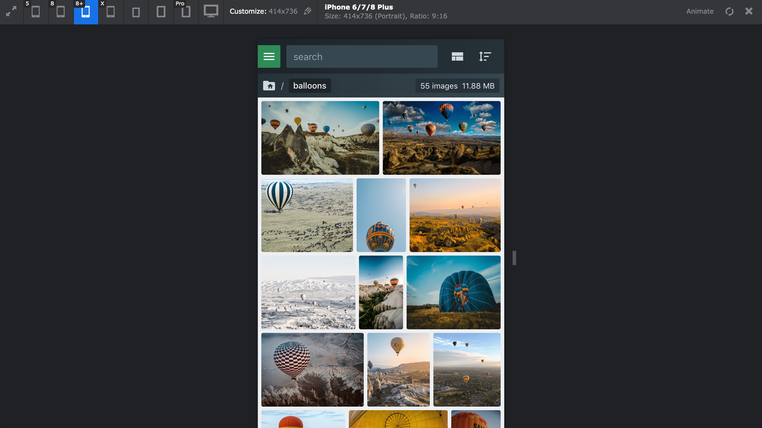
Task: Switch the gallery layout view
Action: pos(457,56)
